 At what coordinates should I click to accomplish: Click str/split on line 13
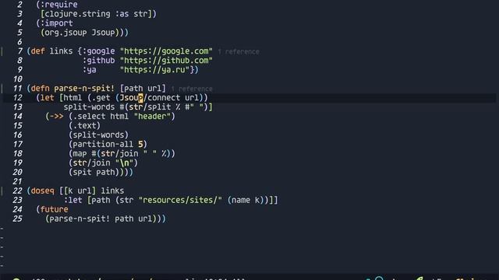coord(150,107)
